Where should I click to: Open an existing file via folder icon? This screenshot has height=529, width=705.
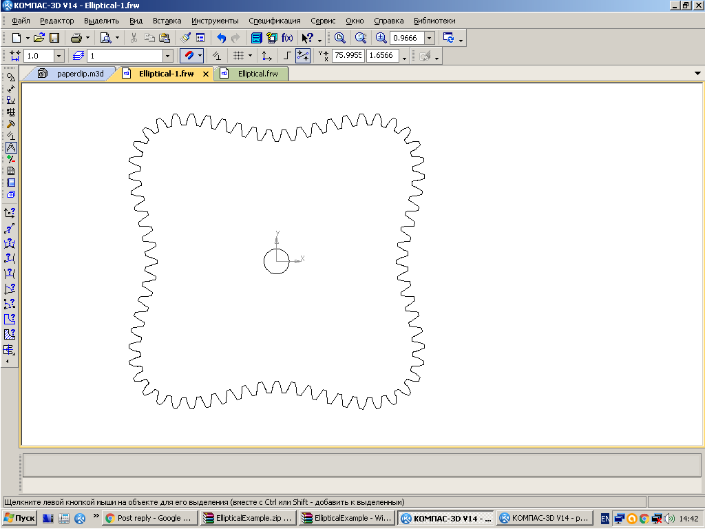[39, 38]
